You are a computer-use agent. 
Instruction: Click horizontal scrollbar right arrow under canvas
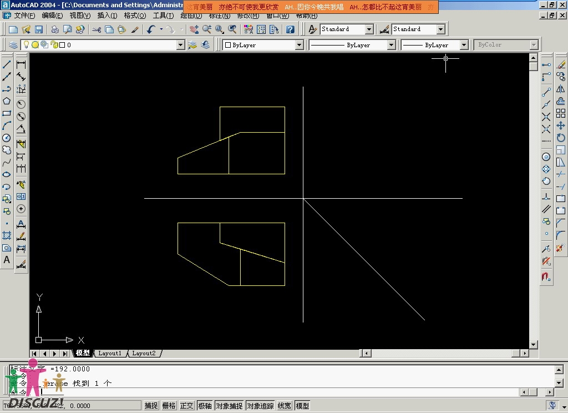point(525,353)
